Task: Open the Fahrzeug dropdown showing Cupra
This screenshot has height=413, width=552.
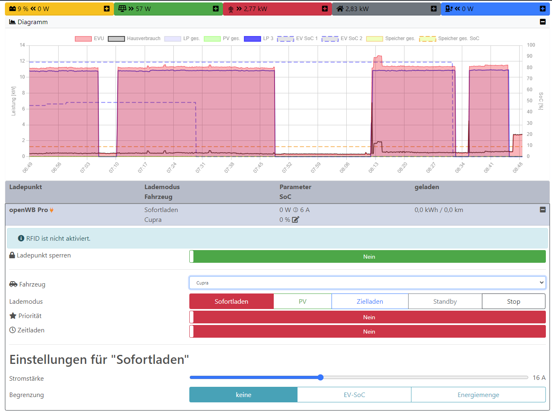Action: click(x=367, y=283)
